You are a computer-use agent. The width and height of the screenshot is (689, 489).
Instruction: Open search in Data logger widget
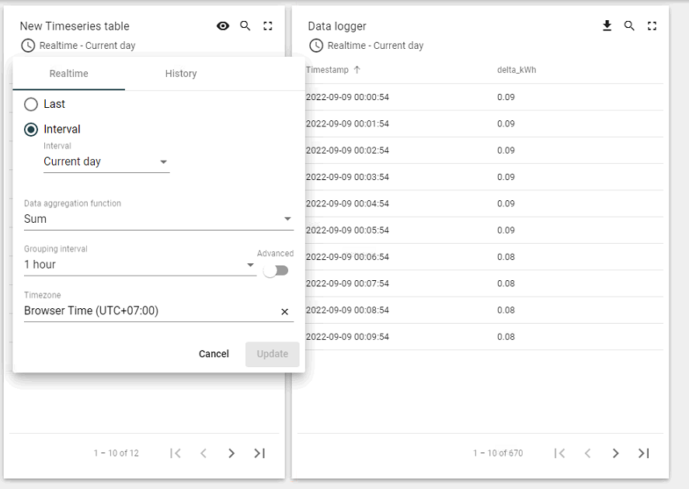[x=629, y=26]
